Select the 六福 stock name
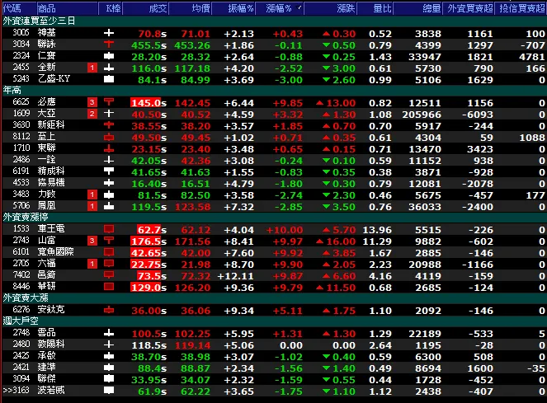This screenshot has width=547, height=403. click(47, 263)
